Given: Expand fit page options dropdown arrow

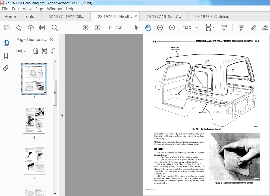Looking at the screenshot, I should click(213, 28).
